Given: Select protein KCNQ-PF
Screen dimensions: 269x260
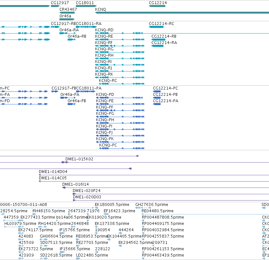Looking at the screenshot, I should (120, 110).
